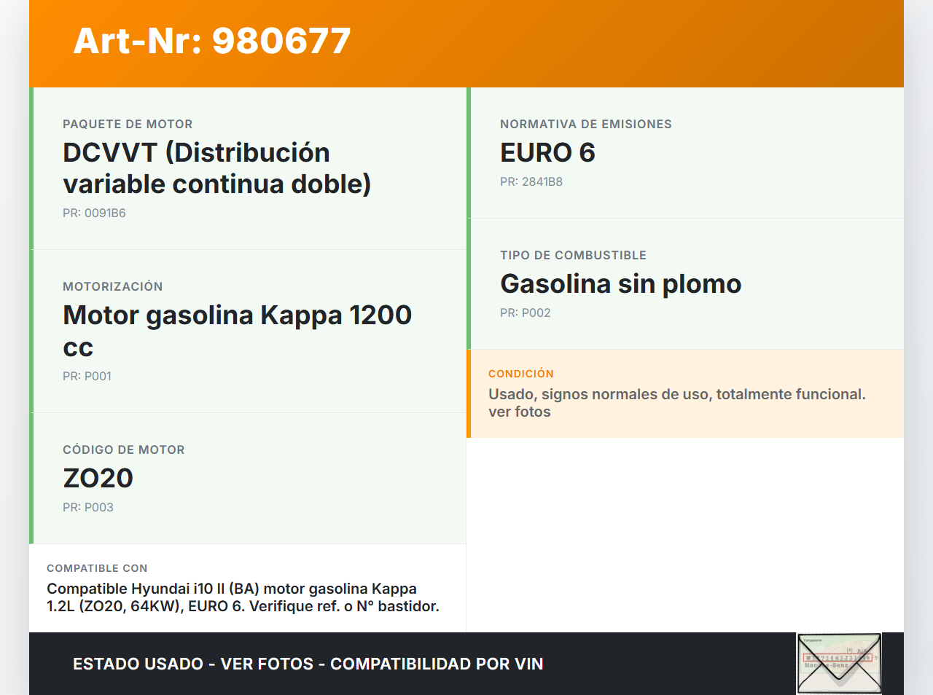Click the Motor gasolina Kappa 1200 cc entry
The height and width of the screenshot is (695, 933).
pos(237,331)
